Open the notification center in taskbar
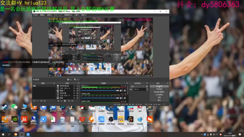Screen dimensions: 244x137 tap(240, 134)
